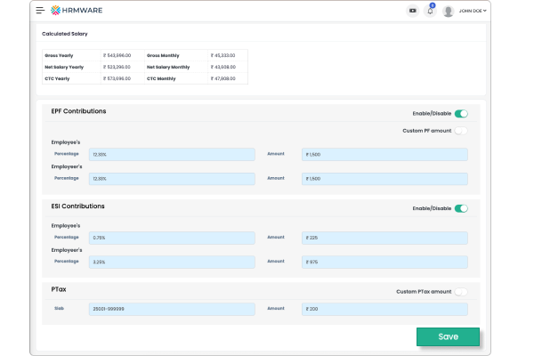The width and height of the screenshot is (534, 356).
Task: Turn on Custom PTax amount toggle
Action: pyautogui.click(x=461, y=292)
